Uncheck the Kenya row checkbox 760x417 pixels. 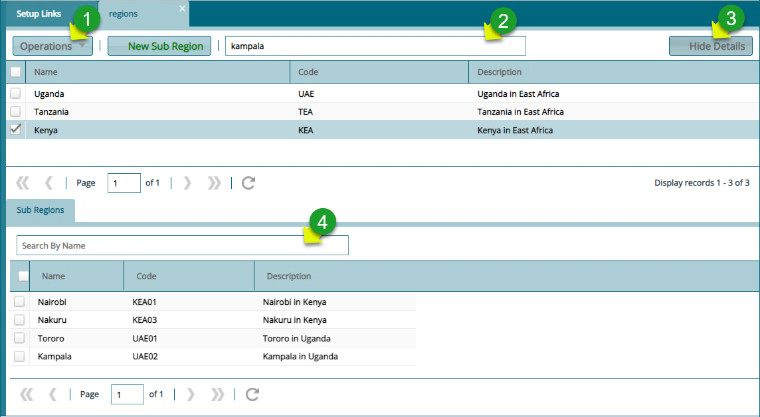pos(15,130)
